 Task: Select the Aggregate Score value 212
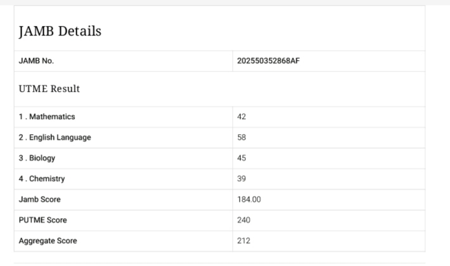click(244, 241)
